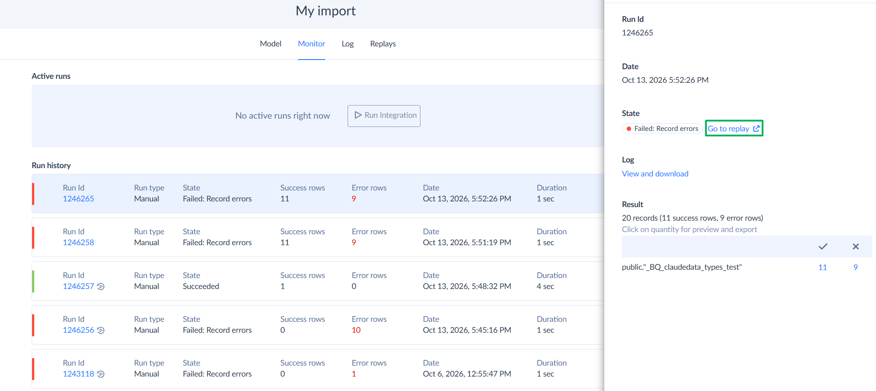Click error rows count 10 for run 1246256
The height and width of the screenshot is (391, 876).
click(356, 330)
